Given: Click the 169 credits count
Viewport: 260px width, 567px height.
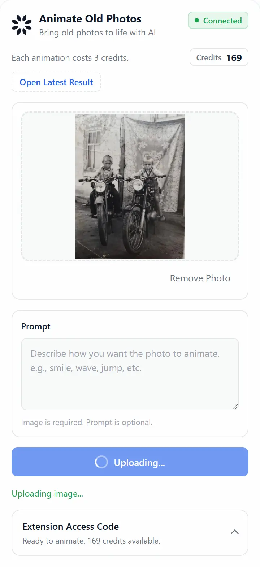Looking at the screenshot, I should [x=234, y=58].
